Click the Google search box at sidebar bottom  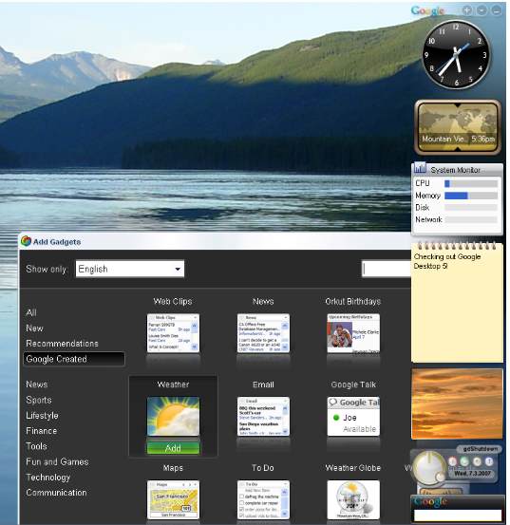458,516
